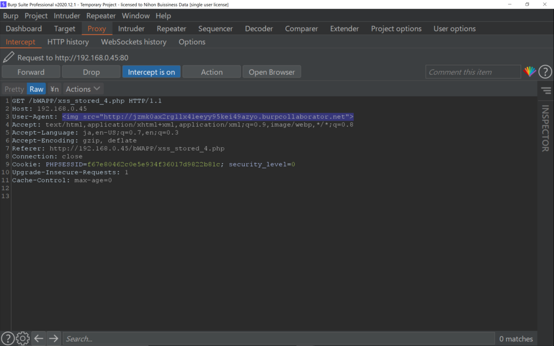Image resolution: width=554 pixels, height=346 pixels.
Task: Click the bottom-left help question mark icon
Action: [x=7, y=338]
